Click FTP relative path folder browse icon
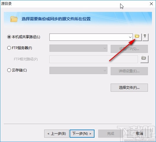The width and height of the screenshot is (156, 142). point(144,59)
